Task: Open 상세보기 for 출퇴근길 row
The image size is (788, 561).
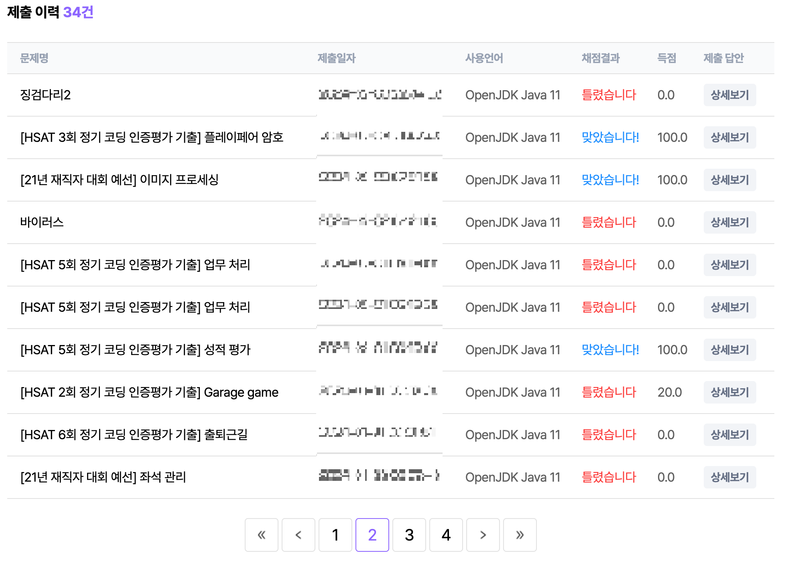Action: click(x=729, y=435)
